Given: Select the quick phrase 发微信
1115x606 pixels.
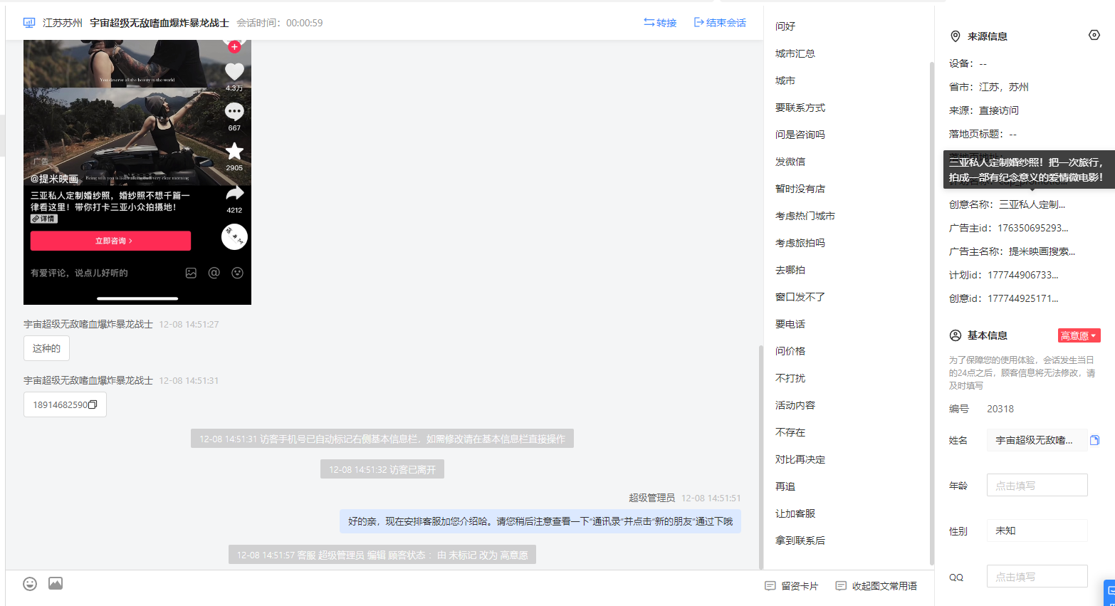Looking at the screenshot, I should 790,162.
